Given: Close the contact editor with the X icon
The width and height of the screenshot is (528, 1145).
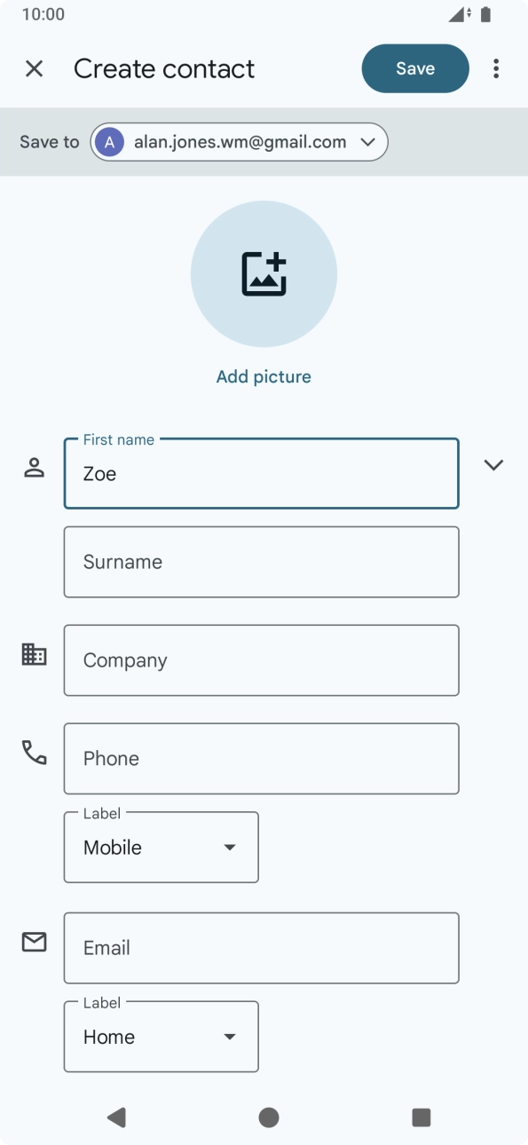Looking at the screenshot, I should tap(35, 68).
